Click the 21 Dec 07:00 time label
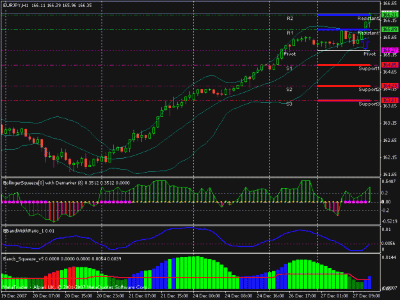 point(142,296)
